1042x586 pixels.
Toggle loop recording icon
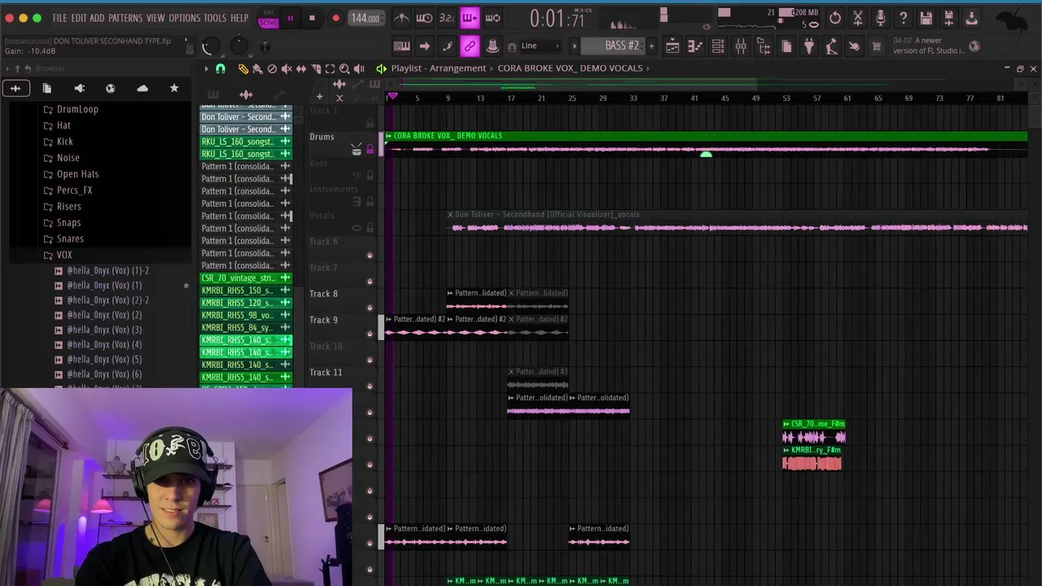coord(493,18)
